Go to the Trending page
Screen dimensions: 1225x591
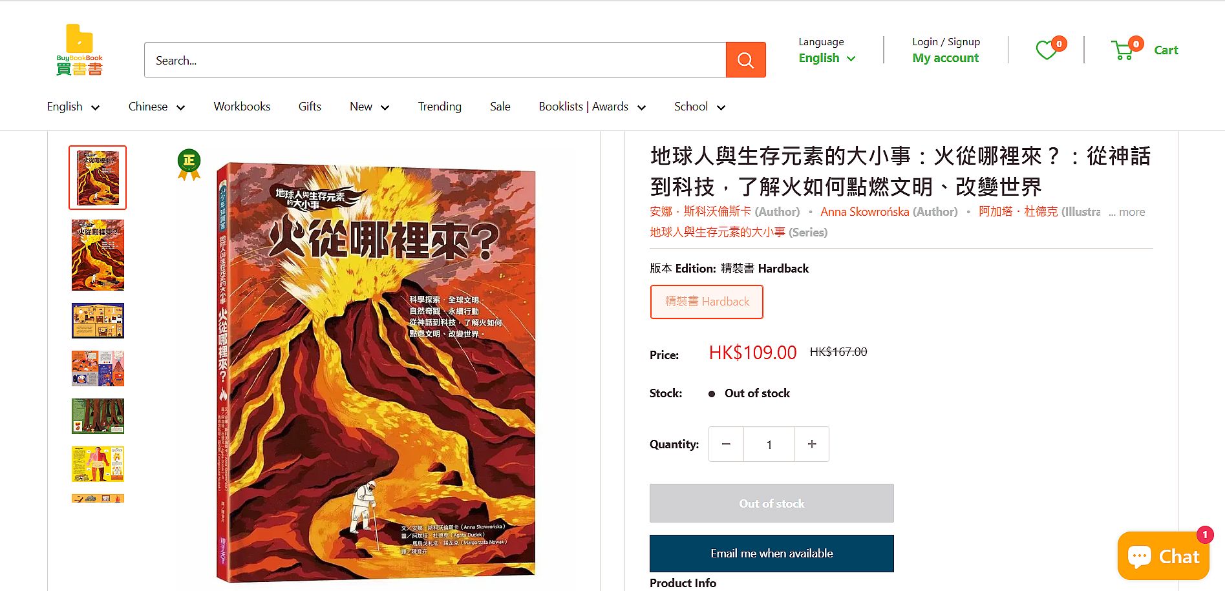(440, 107)
